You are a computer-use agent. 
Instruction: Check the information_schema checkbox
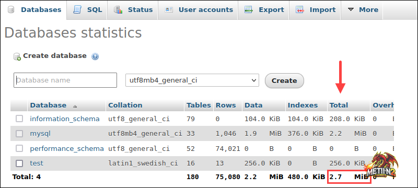19,119
